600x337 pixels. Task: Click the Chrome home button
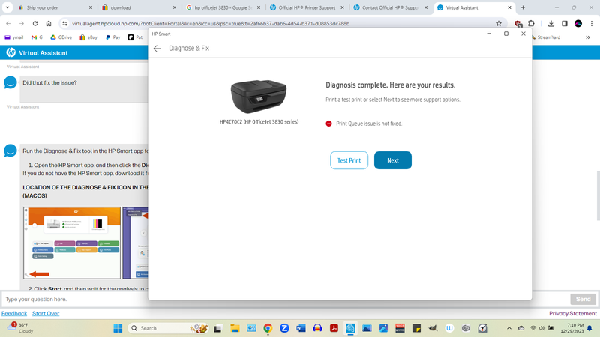click(49, 24)
